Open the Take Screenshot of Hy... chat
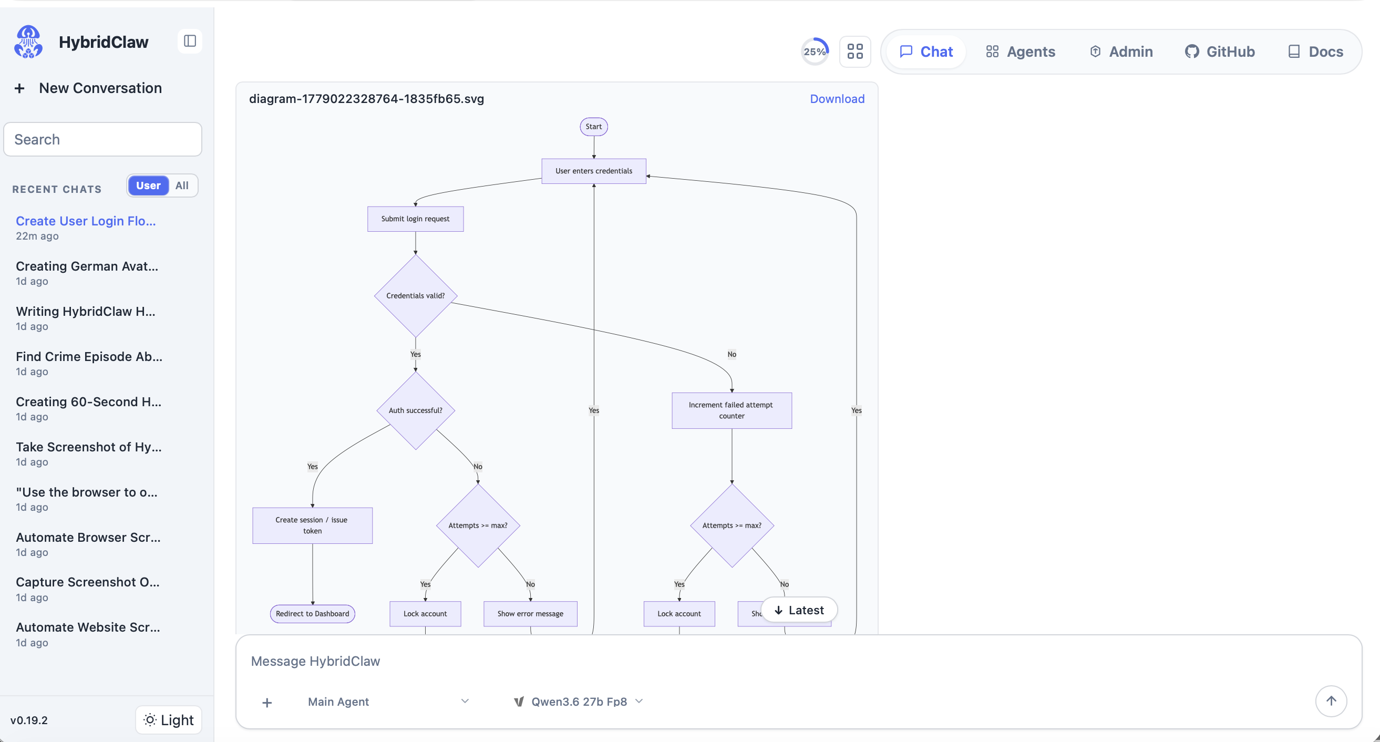 point(102,454)
